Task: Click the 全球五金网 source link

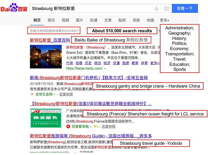Action: coord(44,94)
